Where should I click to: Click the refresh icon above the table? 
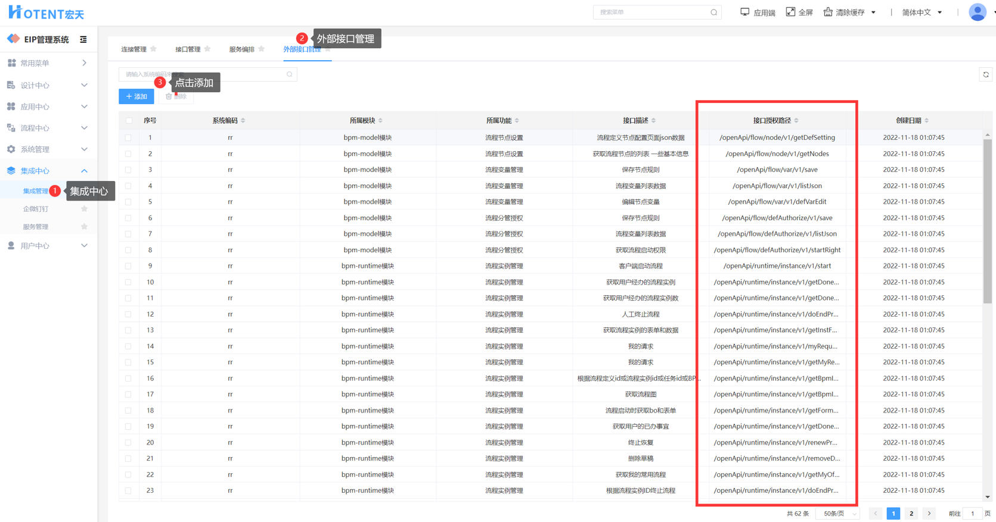coord(985,75)
